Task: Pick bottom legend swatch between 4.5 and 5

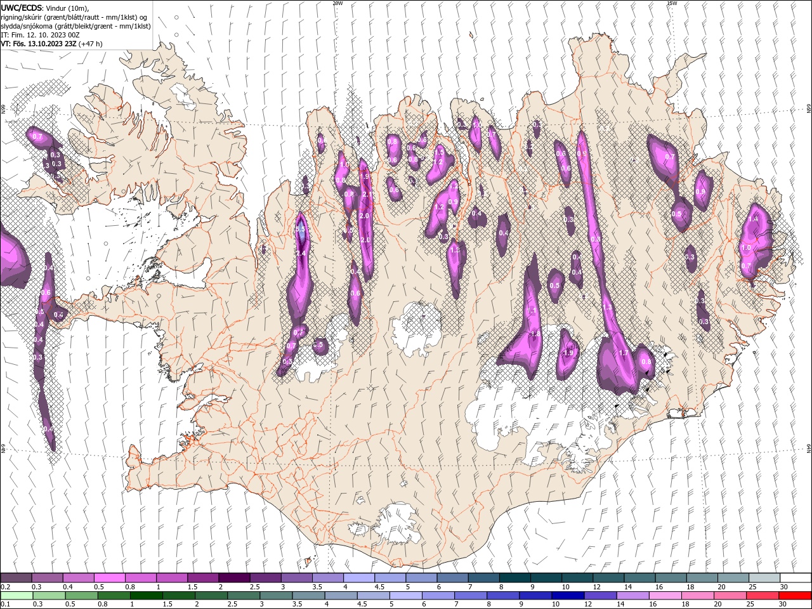Action: point(373,596)
